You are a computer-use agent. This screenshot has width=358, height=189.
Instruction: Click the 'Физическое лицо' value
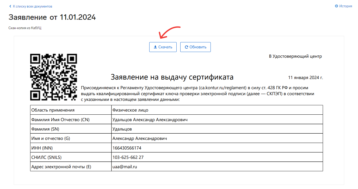(130, 110)
